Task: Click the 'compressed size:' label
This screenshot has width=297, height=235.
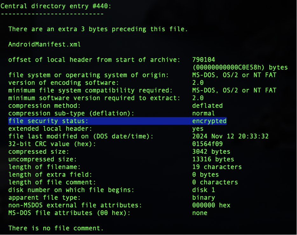Action: pos(39,152)
